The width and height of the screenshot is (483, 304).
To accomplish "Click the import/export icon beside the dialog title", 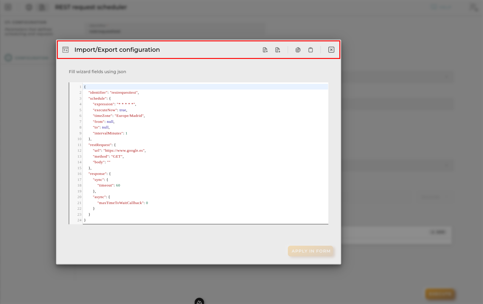I will 66,50.
